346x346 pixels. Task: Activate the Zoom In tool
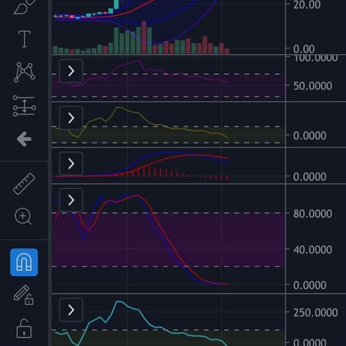[x=23, y=216]
